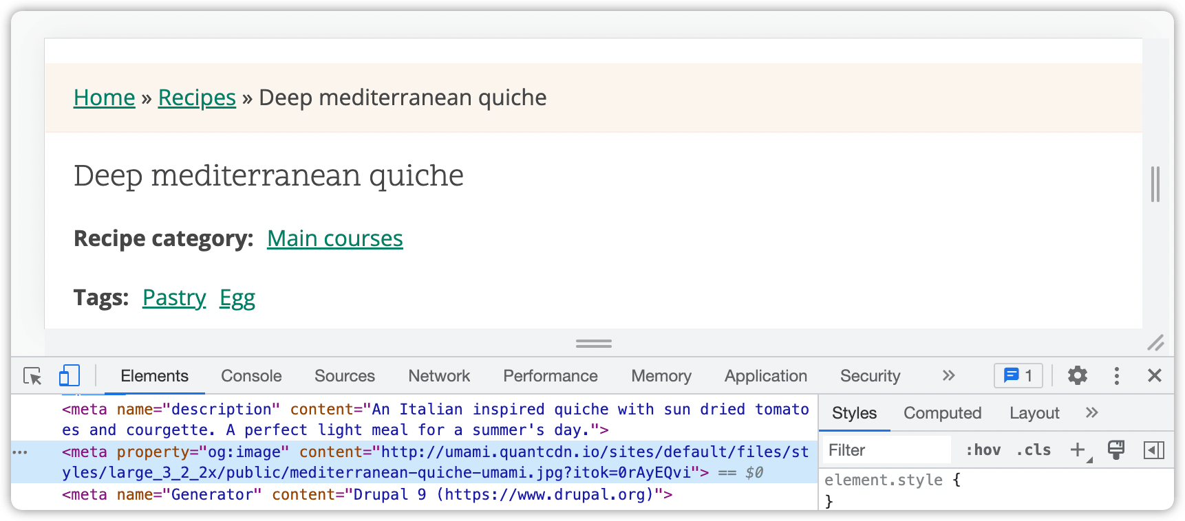The image size is (1185, 521).
Task: Open the Performance tab
Action: click(x=551, y=376)
